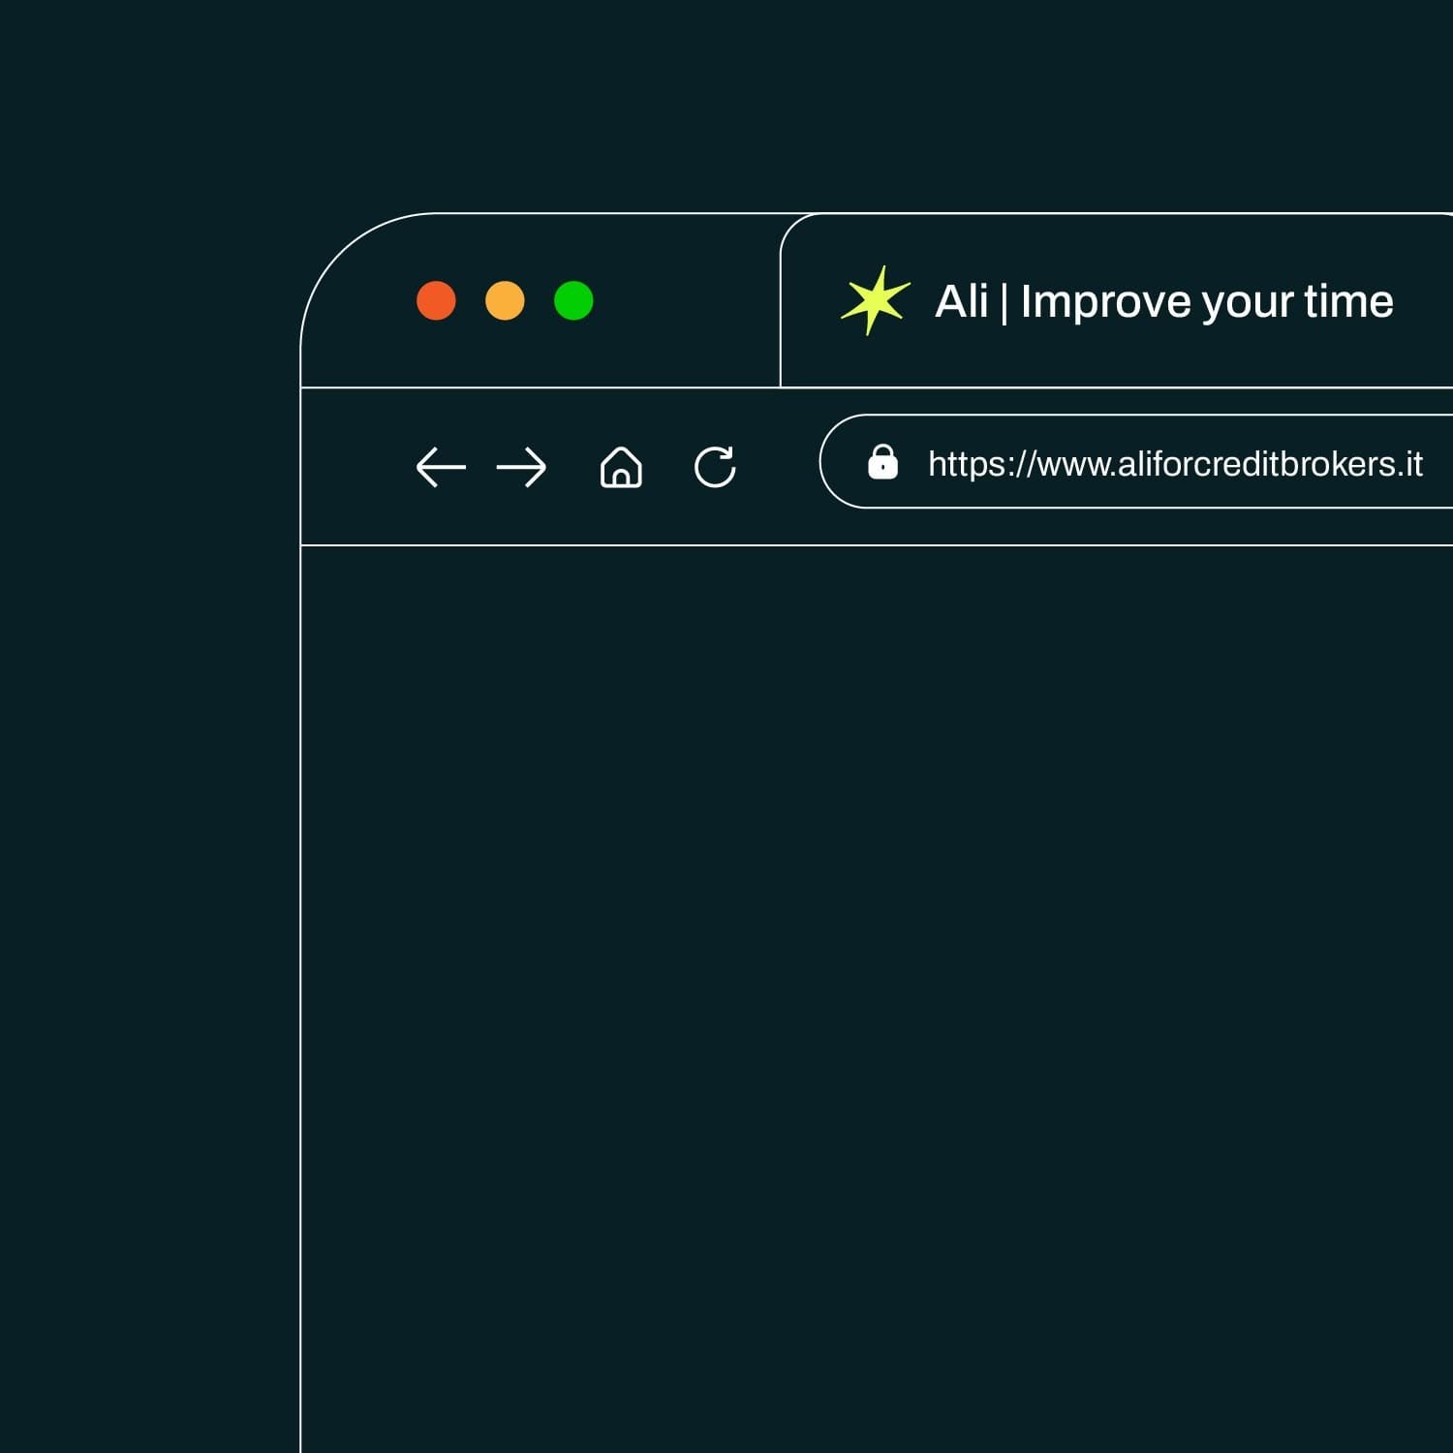1453x1453 pixels.
Task: View connection security via the lock toggle
Action: pyautogui.click(x=884, y=463)
